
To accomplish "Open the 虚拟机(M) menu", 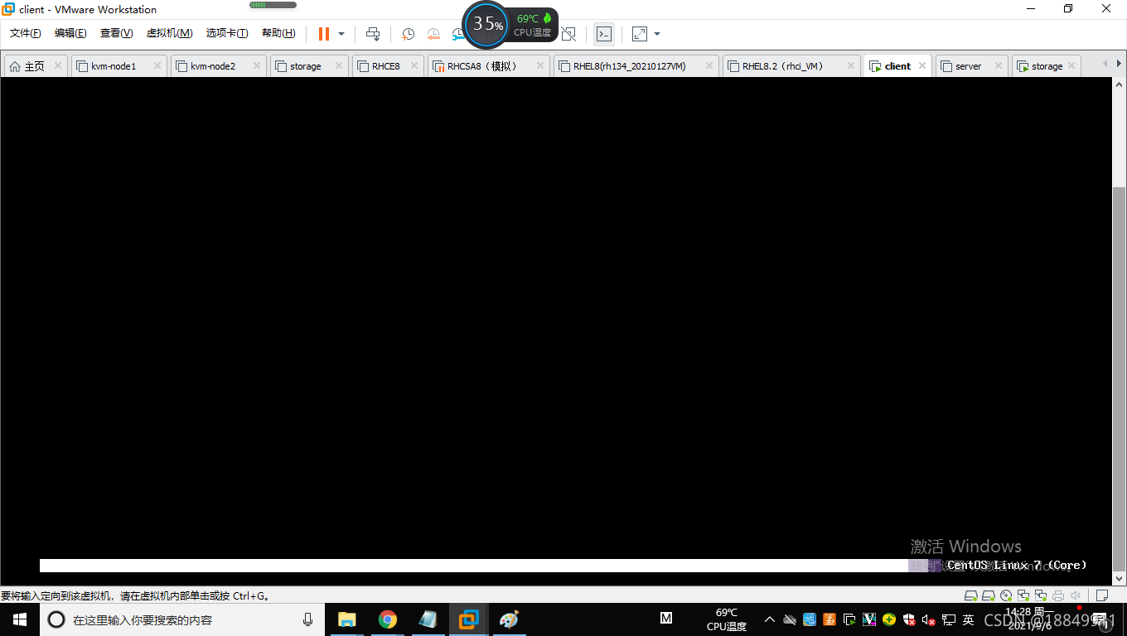I will 169,33.
